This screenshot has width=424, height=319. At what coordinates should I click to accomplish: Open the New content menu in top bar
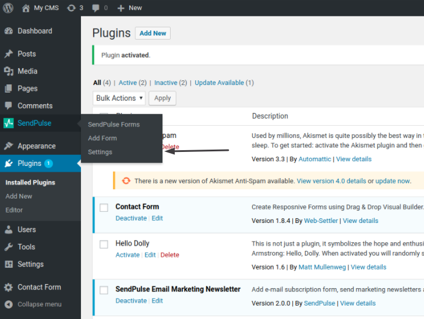[x=129, y=8]
